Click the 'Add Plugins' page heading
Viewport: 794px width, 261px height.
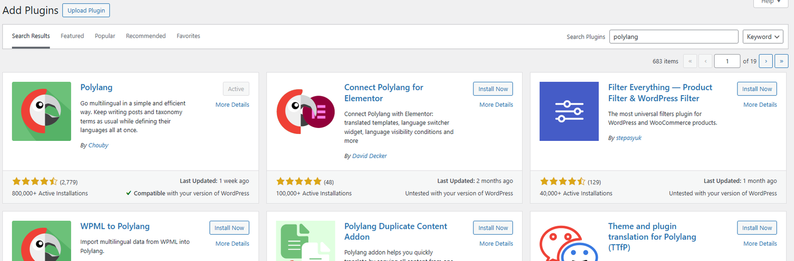[x=30, y=10]
